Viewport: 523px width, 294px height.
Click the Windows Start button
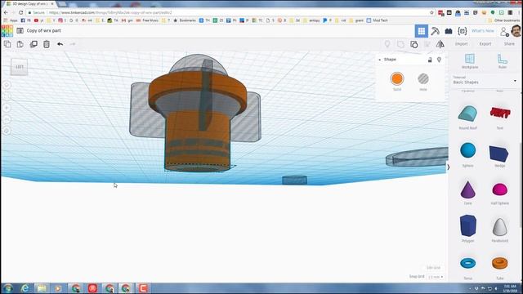[x=8, y=288]
